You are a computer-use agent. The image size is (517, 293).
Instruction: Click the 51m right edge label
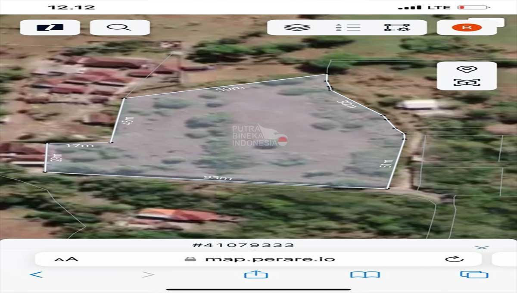coord(386,163)
